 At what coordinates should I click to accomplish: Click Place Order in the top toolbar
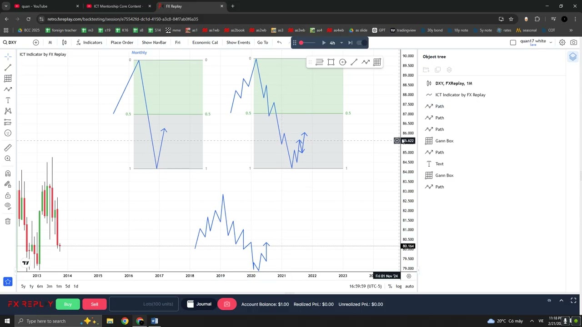[122, 42]
